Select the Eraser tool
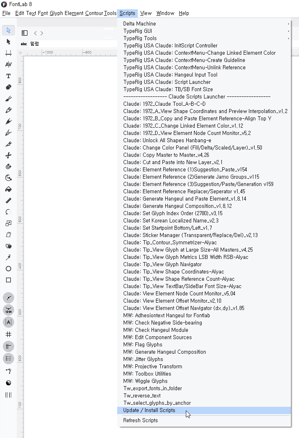Viewport: 299px width, 438px height. click(8, 87)
